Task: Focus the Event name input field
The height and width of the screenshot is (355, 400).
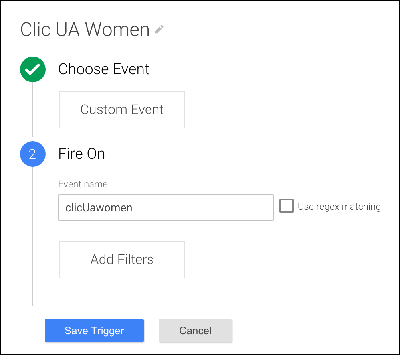Action: (166, 207)
